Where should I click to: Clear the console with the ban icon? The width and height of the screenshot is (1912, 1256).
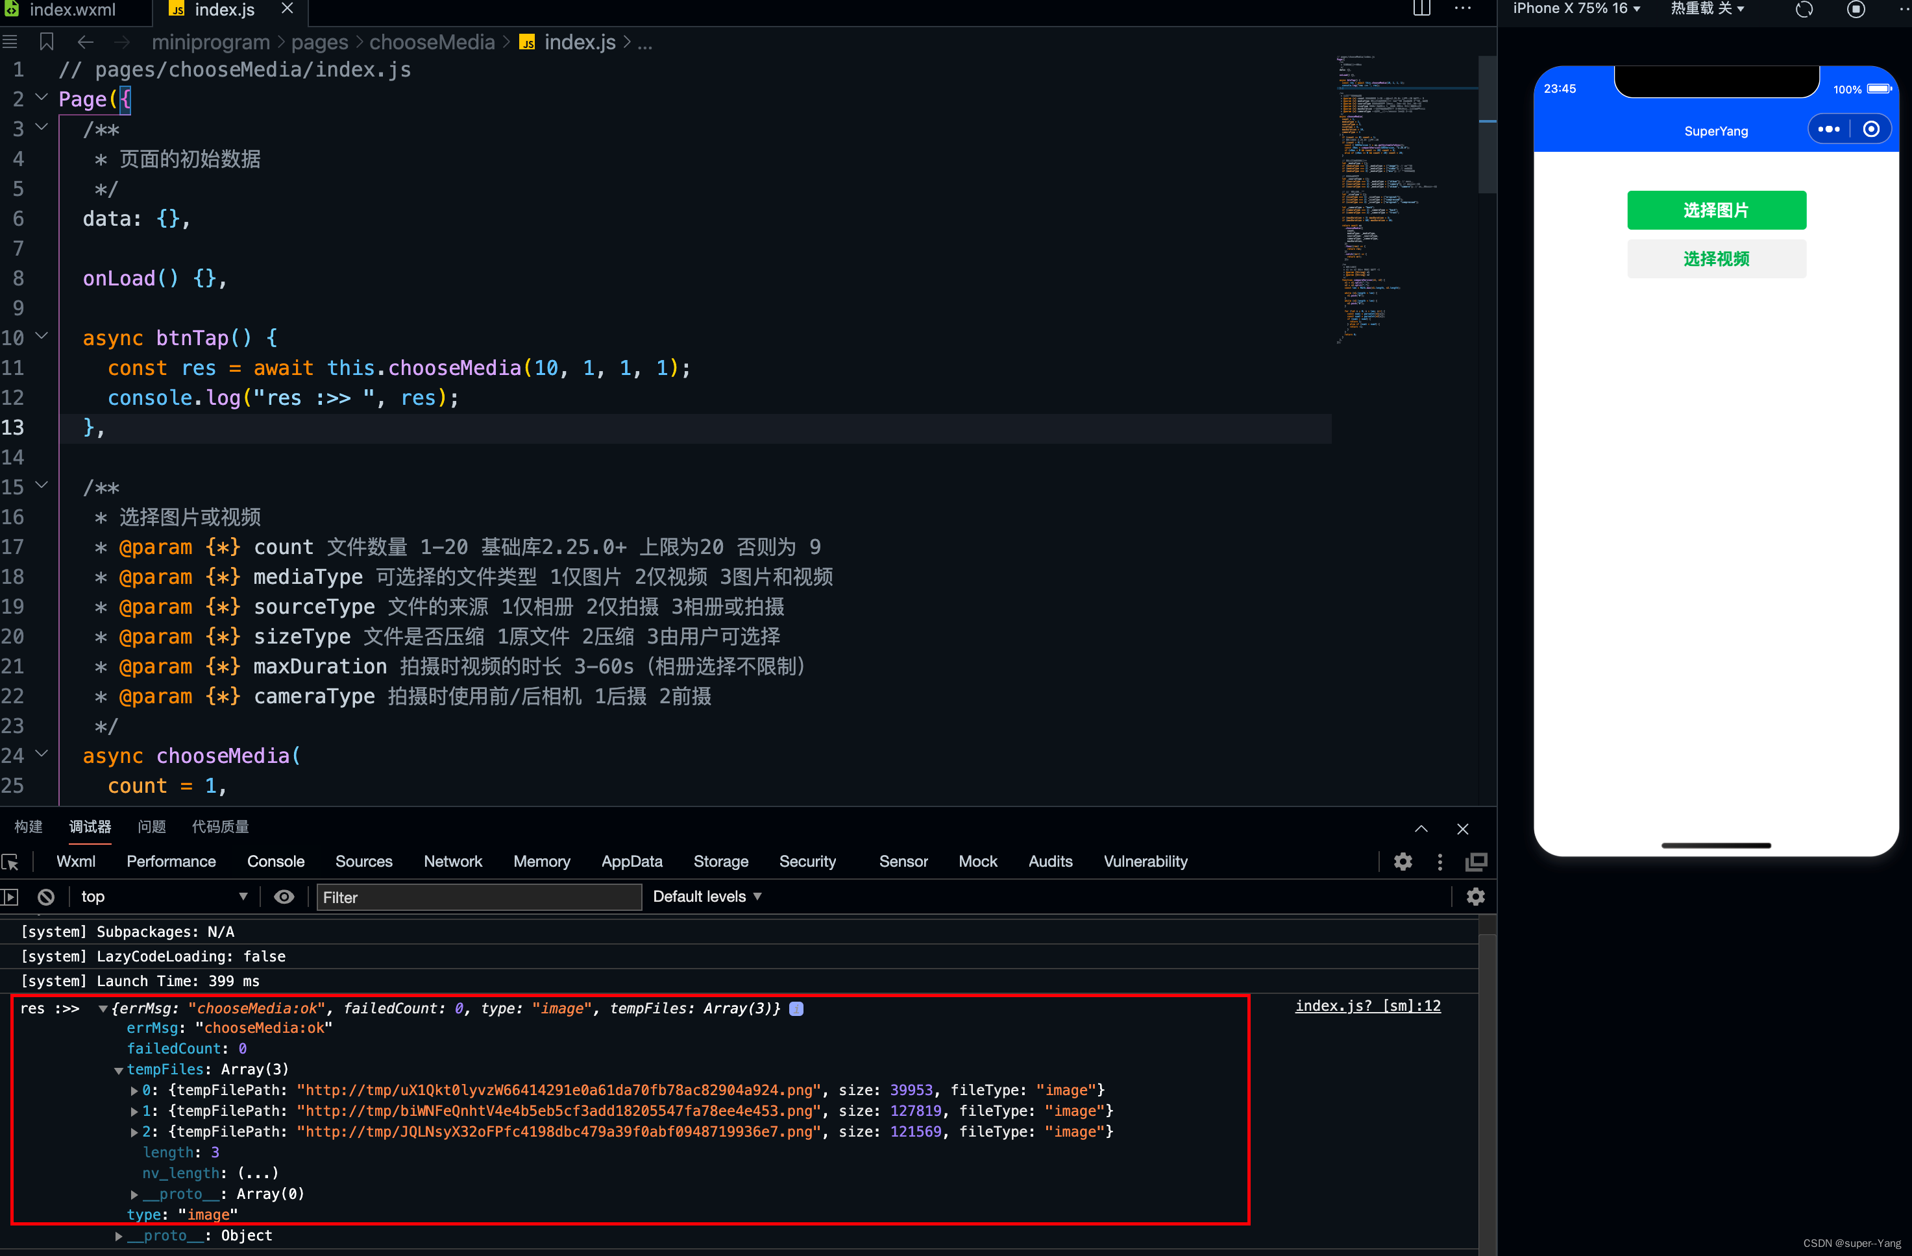(x=46, y=897)
